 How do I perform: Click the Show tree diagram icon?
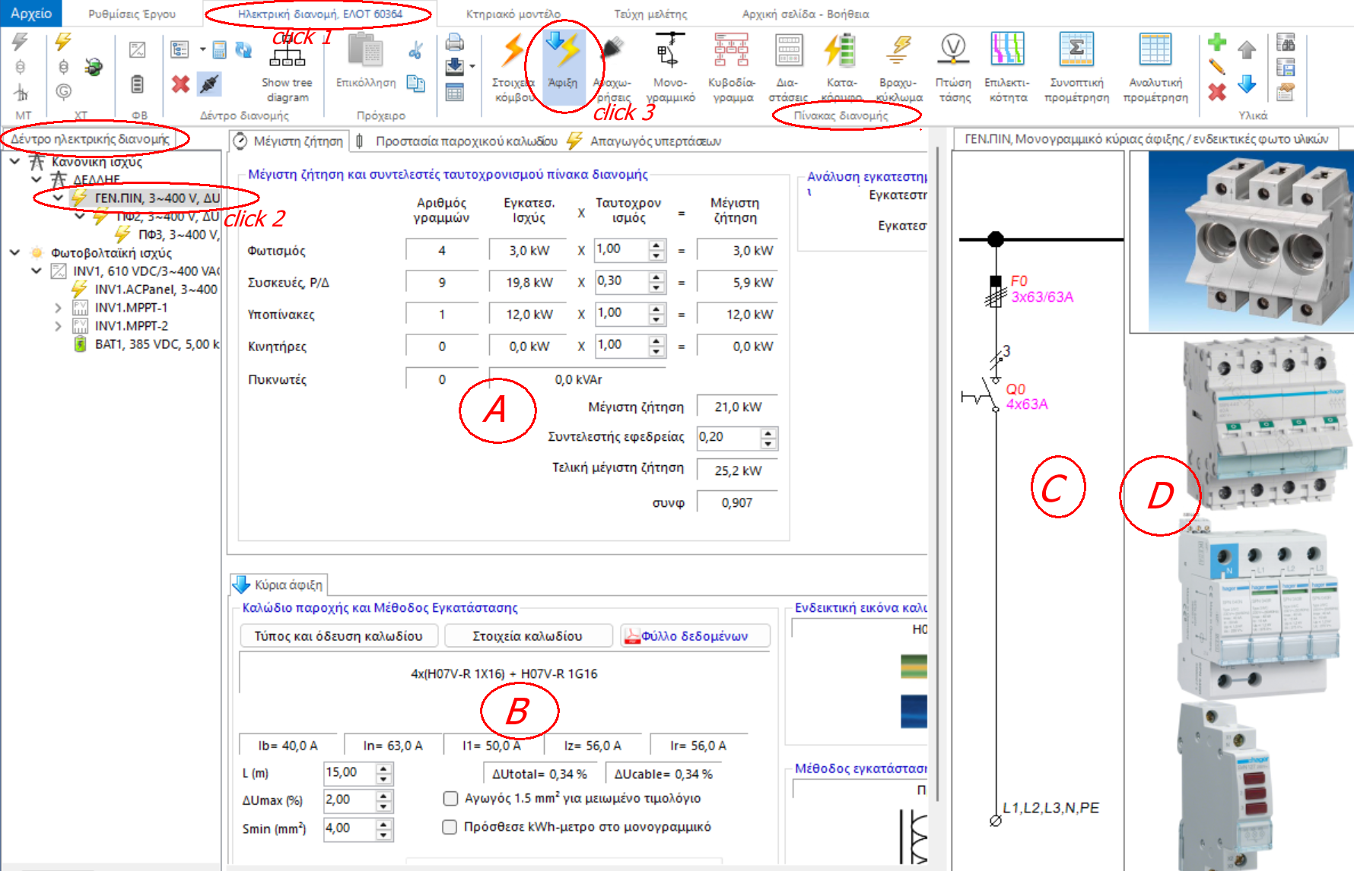[287, 65]
